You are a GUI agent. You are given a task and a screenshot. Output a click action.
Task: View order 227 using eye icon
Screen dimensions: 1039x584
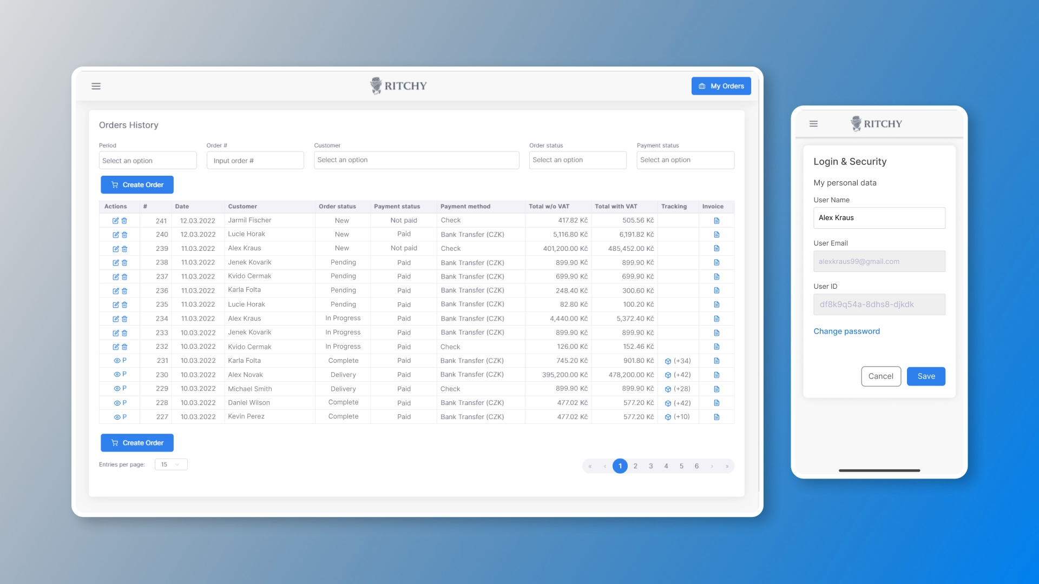[116, 417]
